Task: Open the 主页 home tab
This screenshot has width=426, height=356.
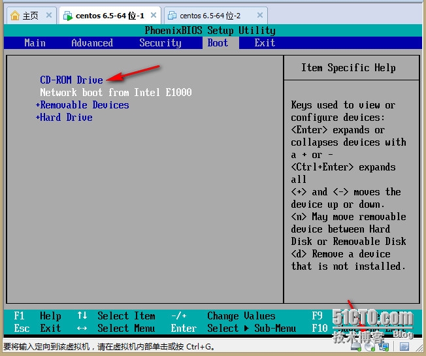Action: click(31, 16)
